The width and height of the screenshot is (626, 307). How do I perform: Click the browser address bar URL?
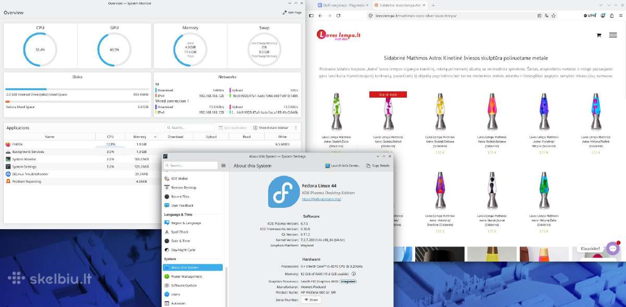tap(416, 16)
